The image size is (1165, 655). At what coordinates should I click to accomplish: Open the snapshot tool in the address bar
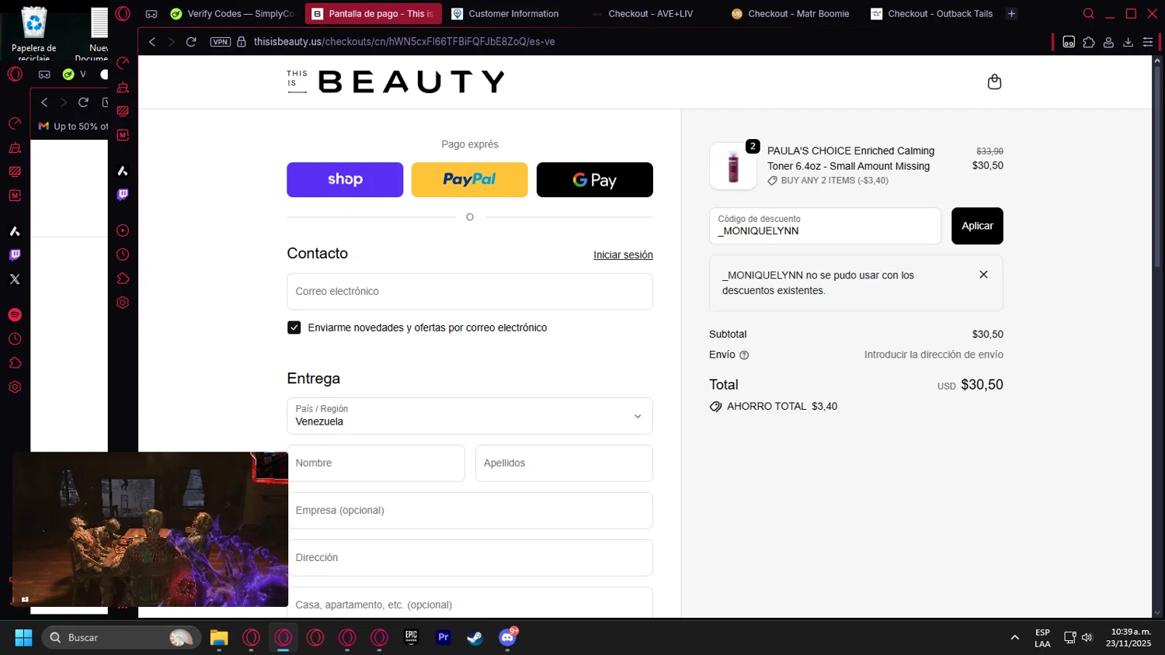(x=1069, y=42)
